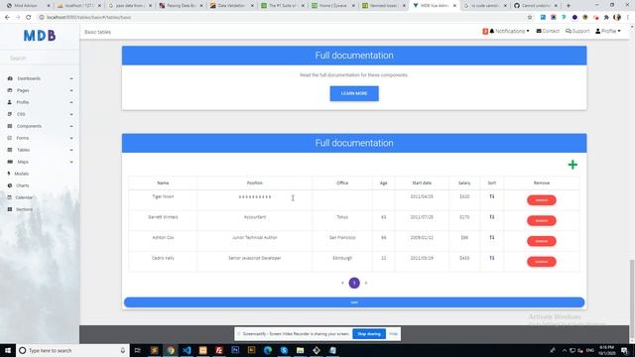
Task: Click the Task View taskbar icon
Action: pyautogui.click(x=137, y=350)
